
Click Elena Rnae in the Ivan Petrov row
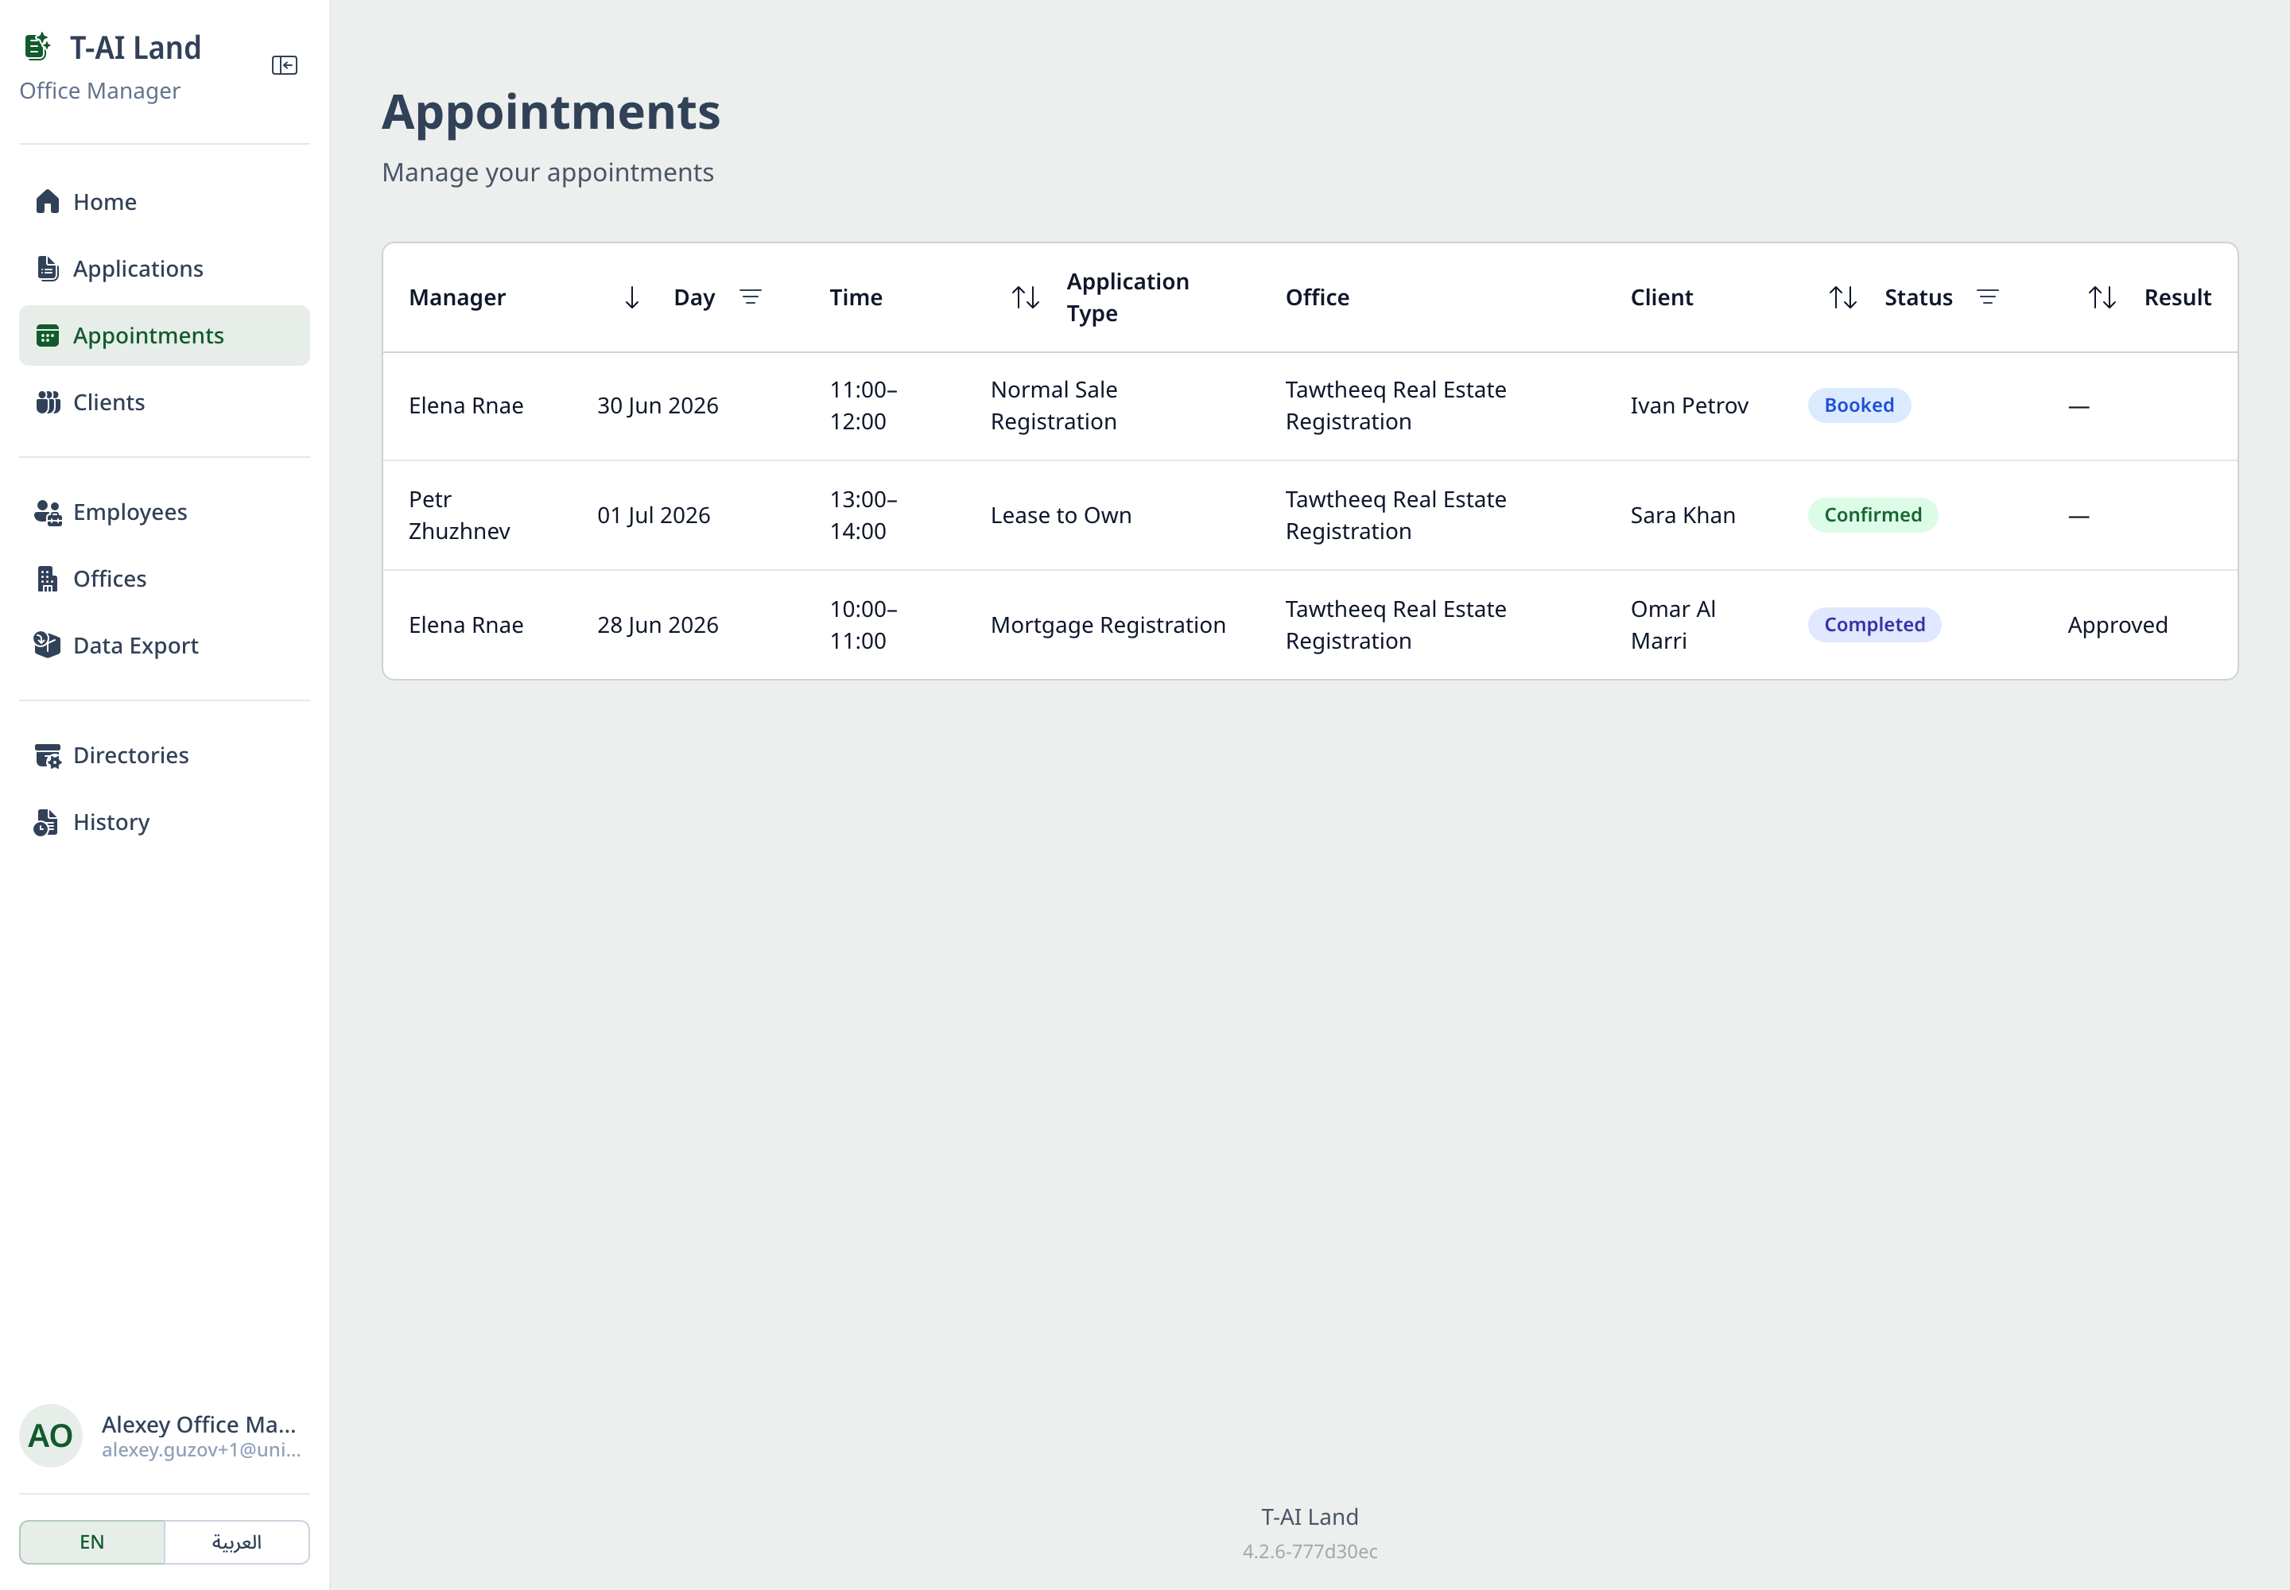click(467, 405)
